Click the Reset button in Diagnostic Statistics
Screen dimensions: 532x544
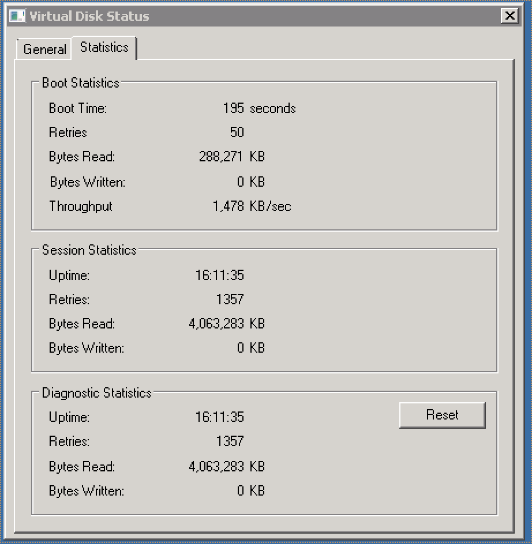(442, 415)
